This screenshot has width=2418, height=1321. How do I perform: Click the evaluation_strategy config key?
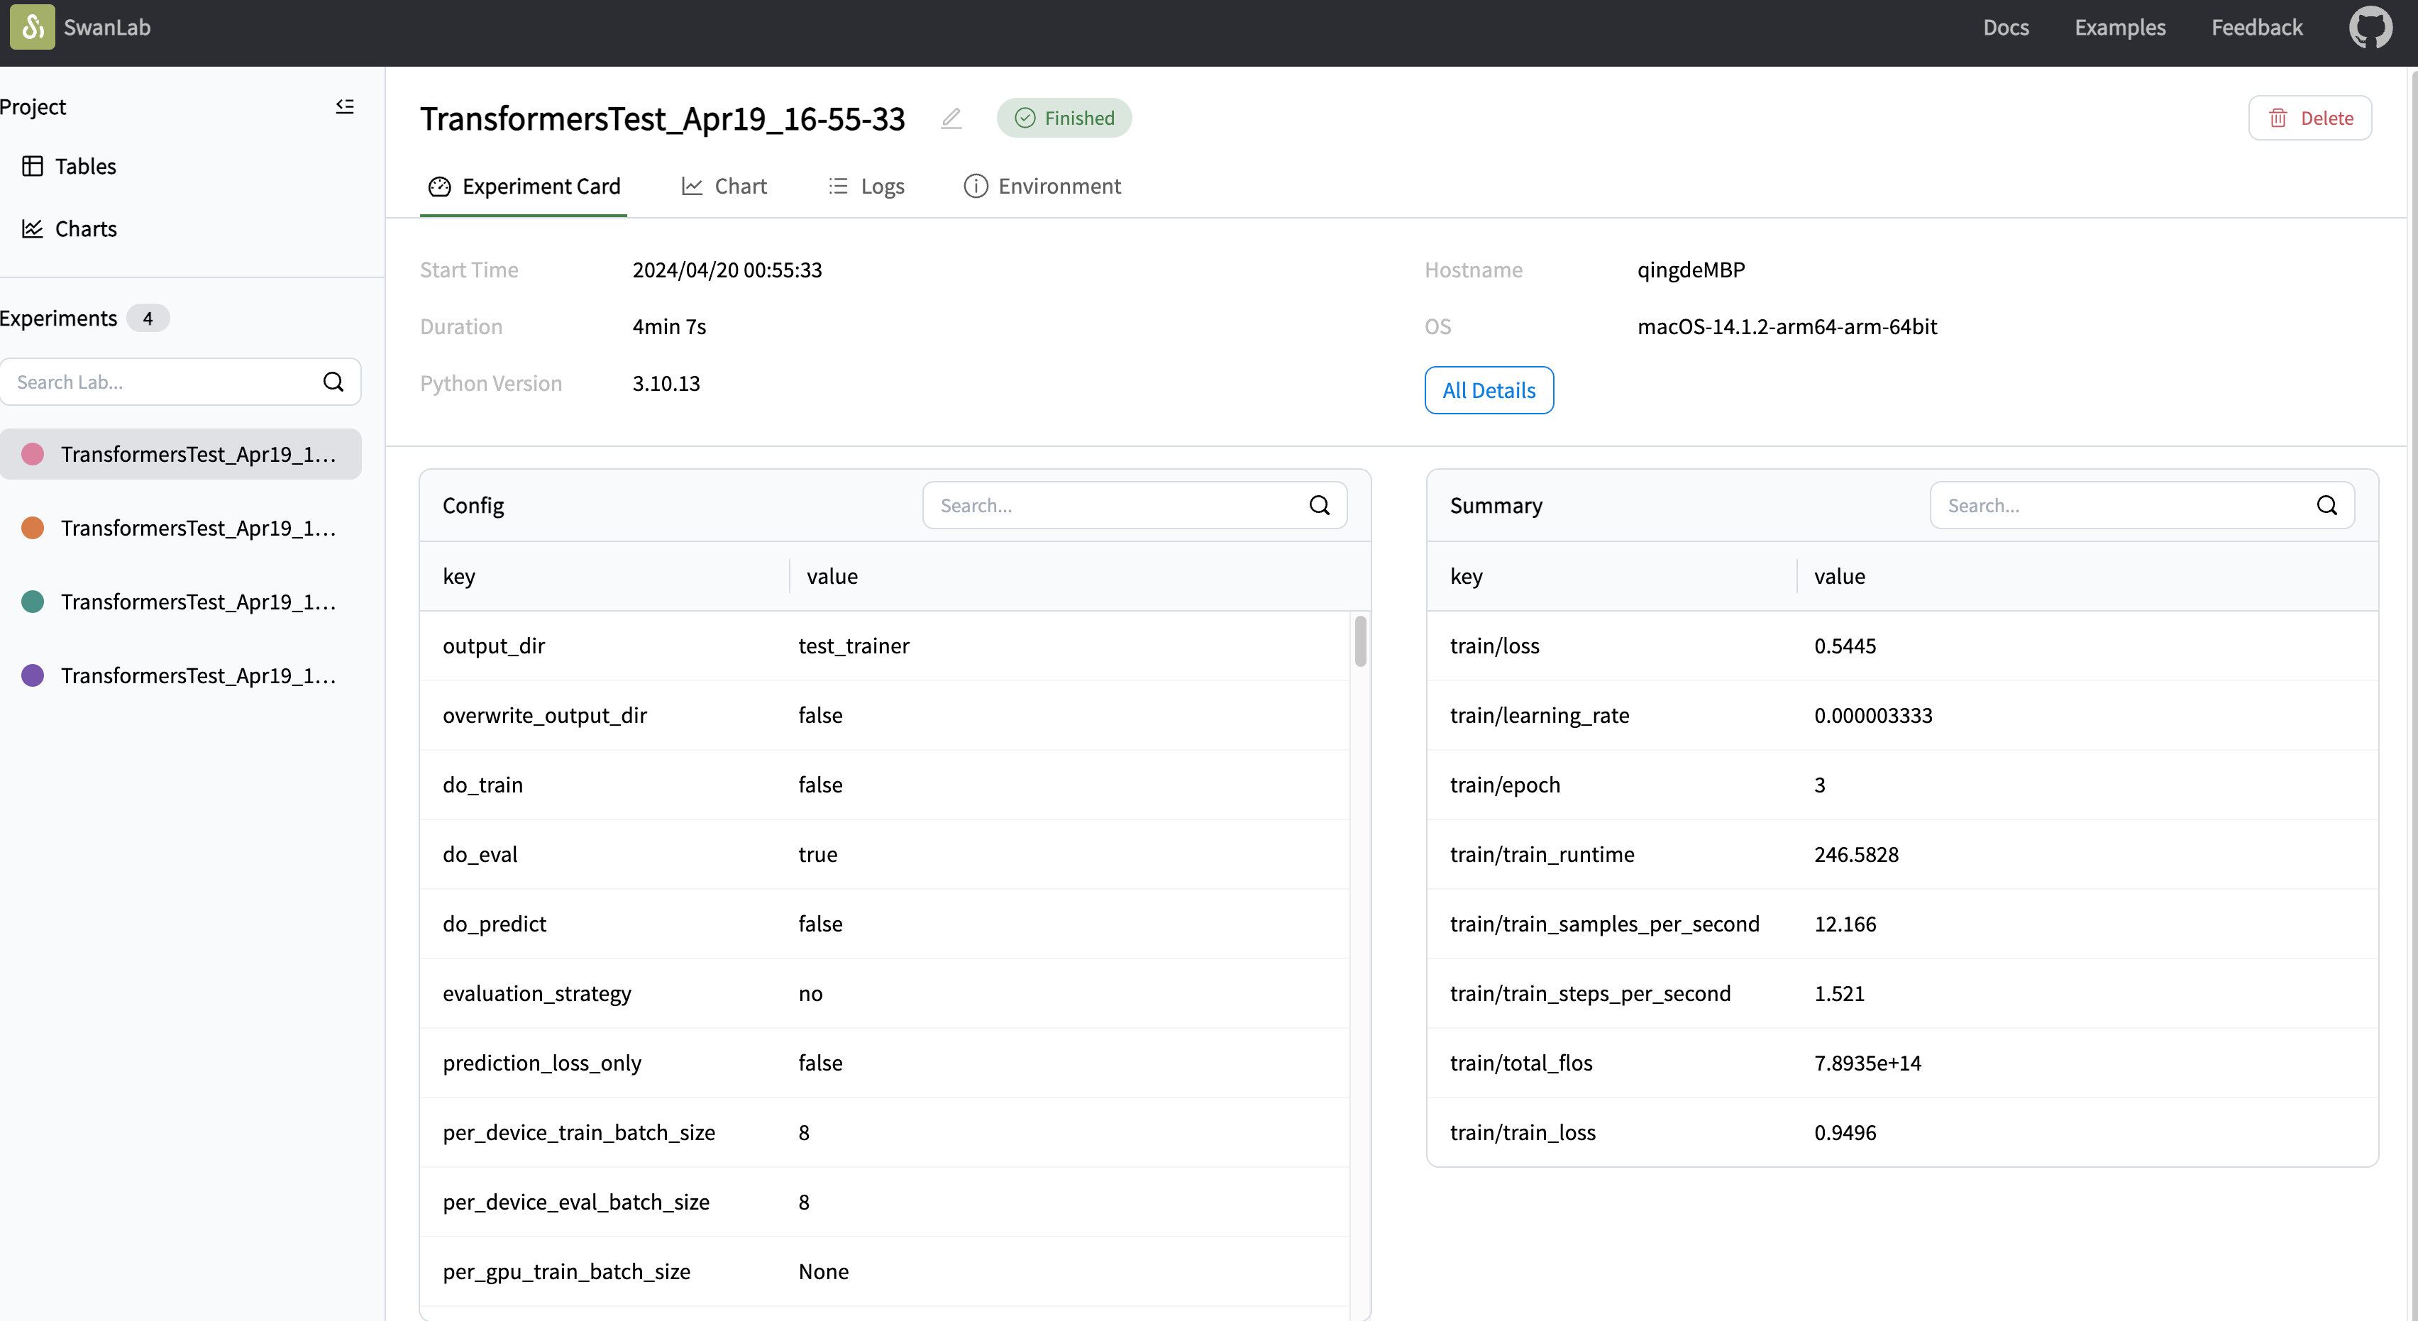[x=537, y=993]
